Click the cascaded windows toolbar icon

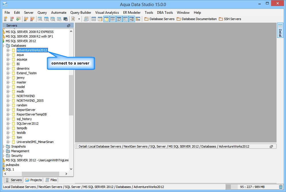coord(59,19)
